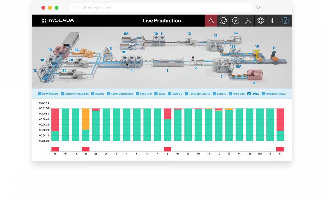Open the alarm warning triangle icon
The width and height of the screenshot is (324, 202).
[211, 21]
